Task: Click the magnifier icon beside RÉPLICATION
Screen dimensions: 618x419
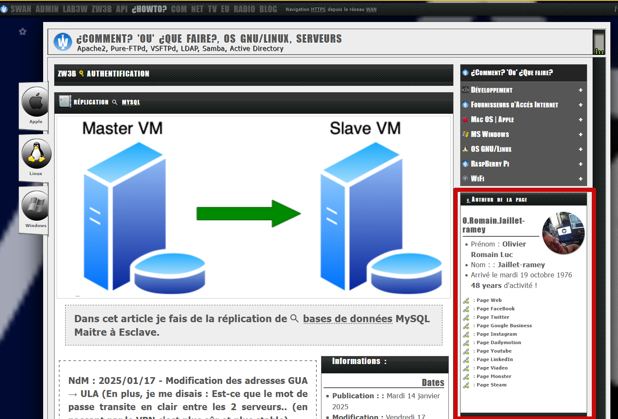Action: click(x=115, y=102)
